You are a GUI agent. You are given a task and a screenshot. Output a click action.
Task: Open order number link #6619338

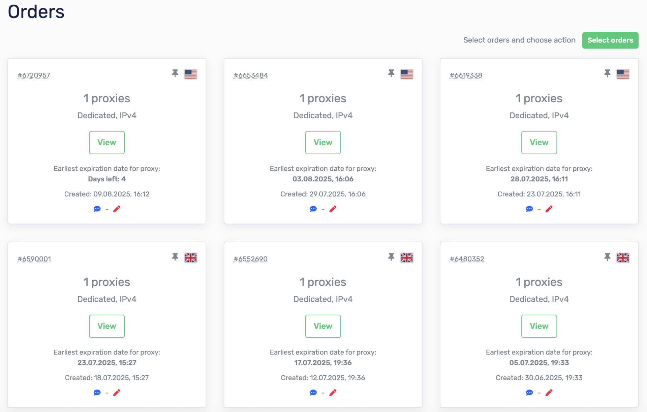pyautogui.click(x=466, y=75)
